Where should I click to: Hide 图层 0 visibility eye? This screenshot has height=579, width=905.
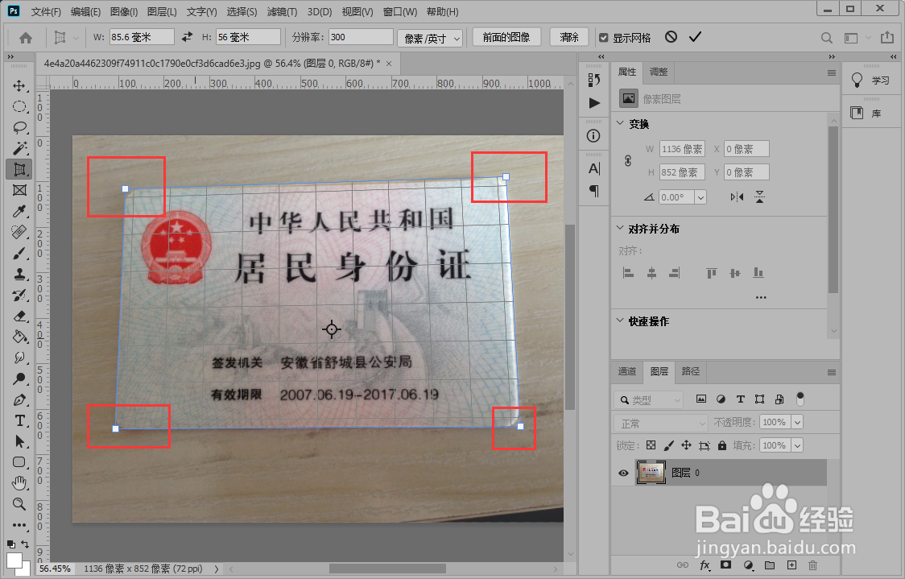623,473
